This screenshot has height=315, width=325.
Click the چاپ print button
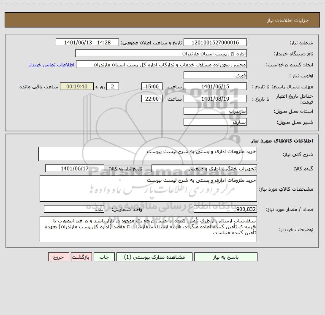104,257
